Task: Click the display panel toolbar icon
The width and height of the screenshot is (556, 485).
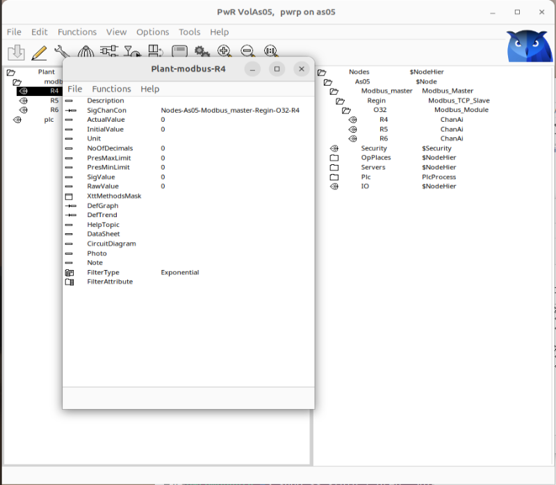Action: tap(179, 51)
